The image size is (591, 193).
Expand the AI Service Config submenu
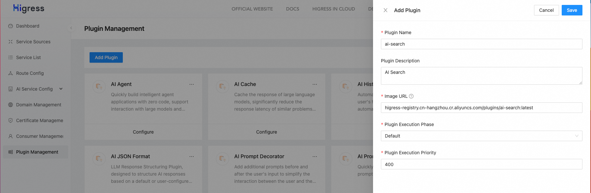[x=61, y=89]
